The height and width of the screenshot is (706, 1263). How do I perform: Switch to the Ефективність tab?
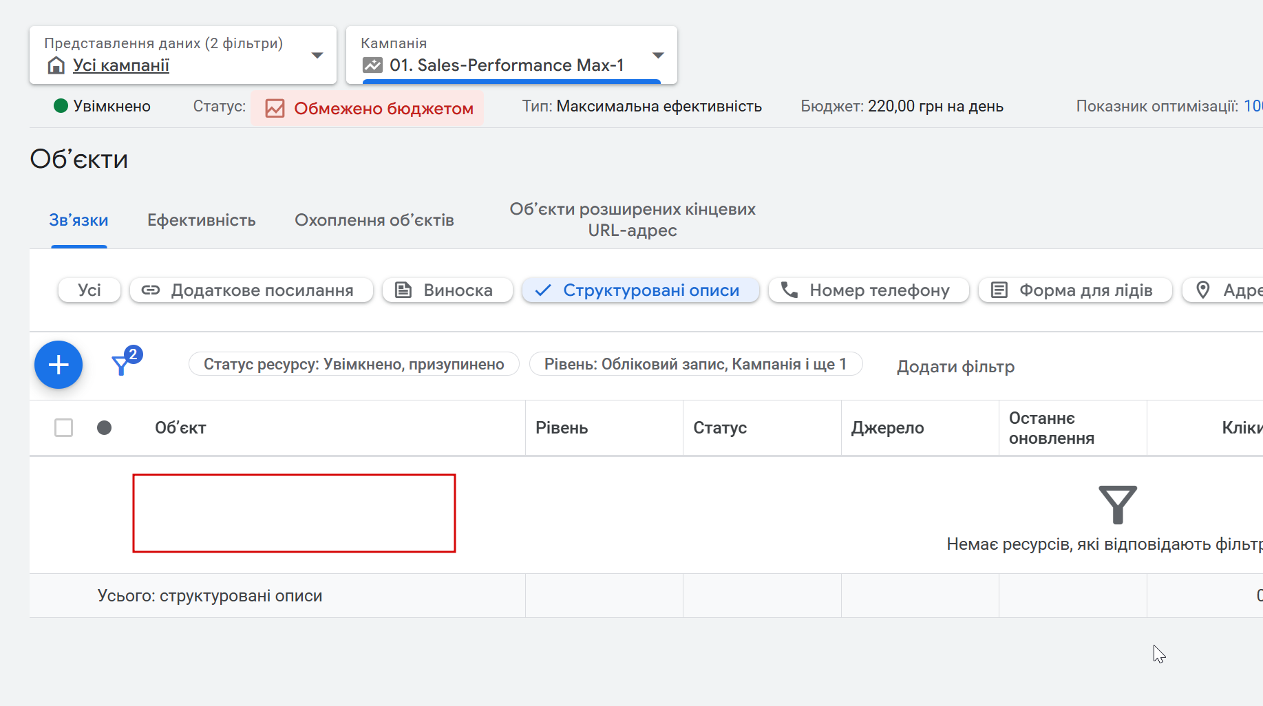pos(202,220)
